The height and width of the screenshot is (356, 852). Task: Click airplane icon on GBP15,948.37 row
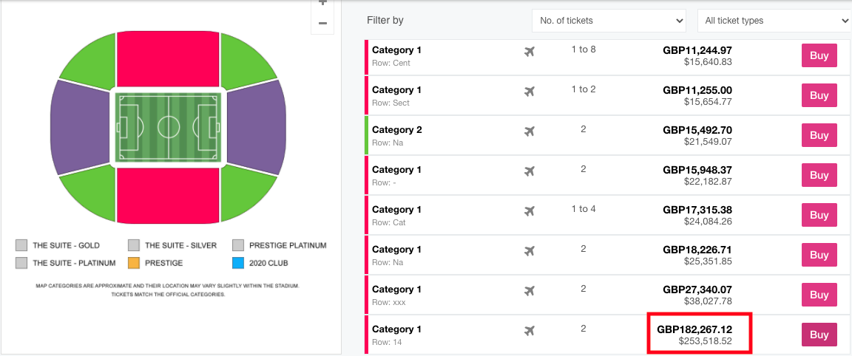(x=529, y=171)
